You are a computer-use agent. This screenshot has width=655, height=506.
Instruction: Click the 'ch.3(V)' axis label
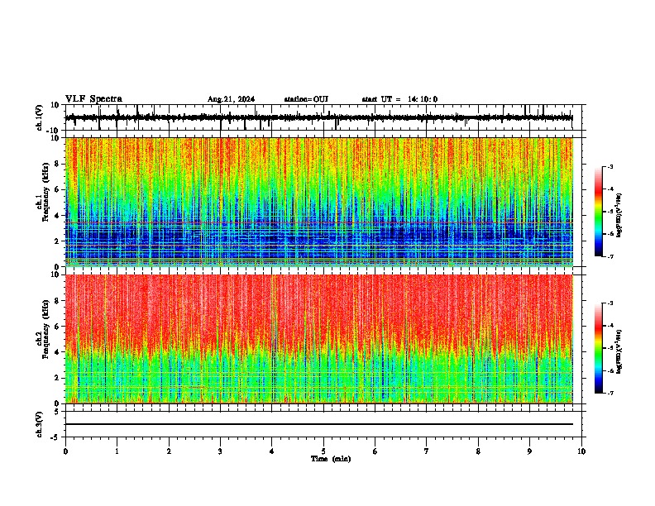pyautogui.click(x=39, y=425)
